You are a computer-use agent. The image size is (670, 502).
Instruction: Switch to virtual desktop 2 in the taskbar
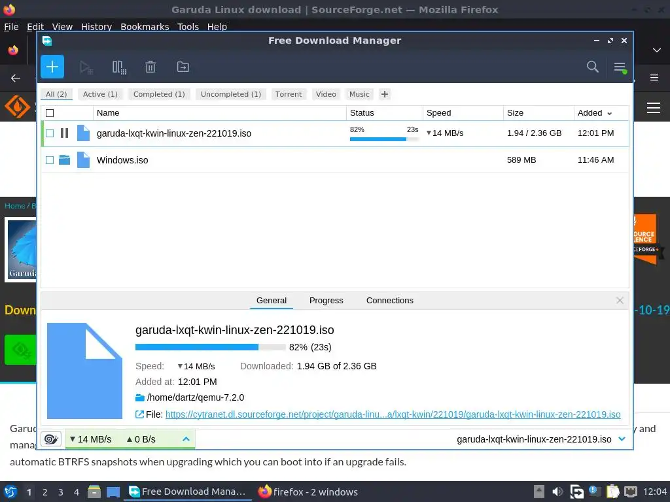coord(45,492)
